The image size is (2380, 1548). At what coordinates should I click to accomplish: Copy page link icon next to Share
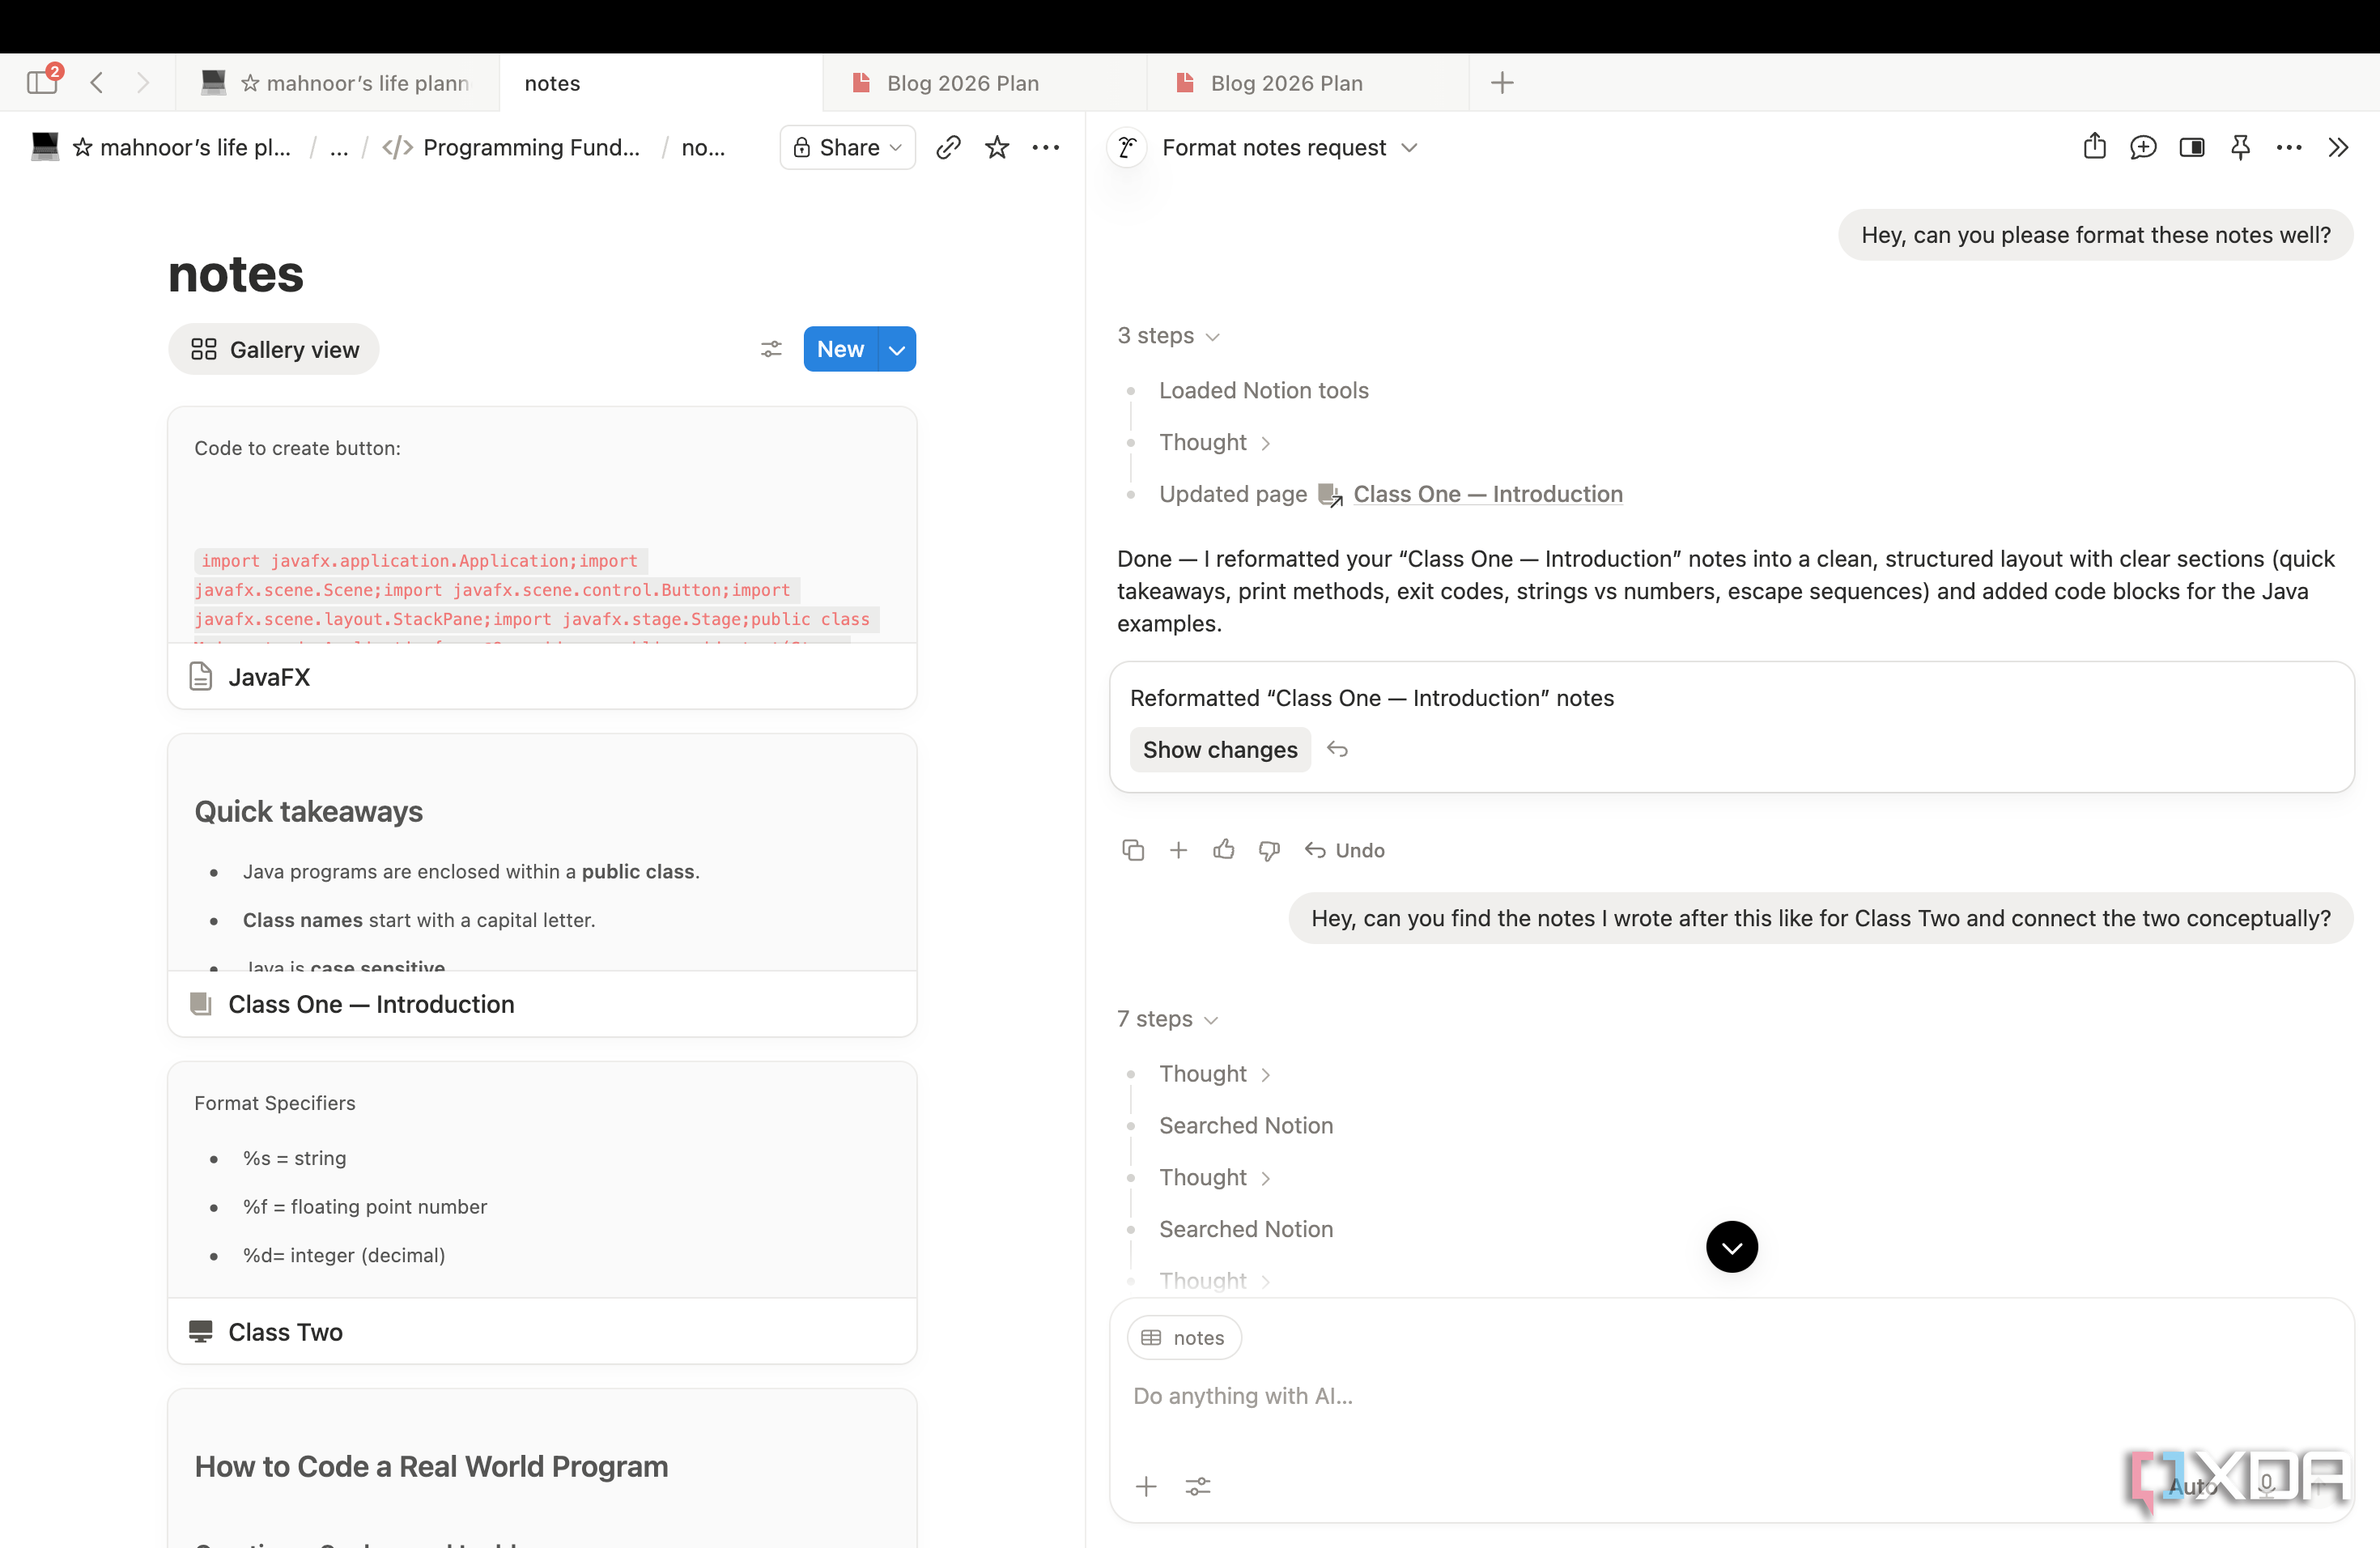[948, 147]
